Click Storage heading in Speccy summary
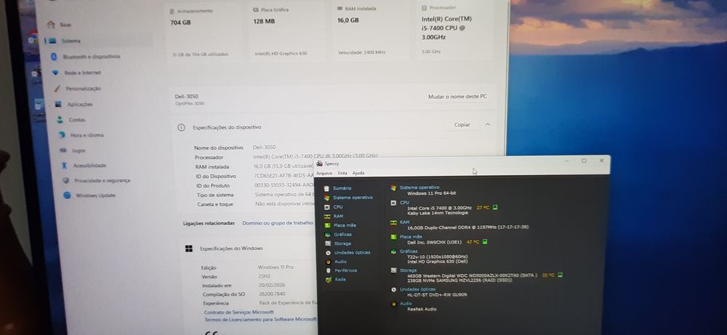This screenshot has width=727, height=335. tap(408, 270)
